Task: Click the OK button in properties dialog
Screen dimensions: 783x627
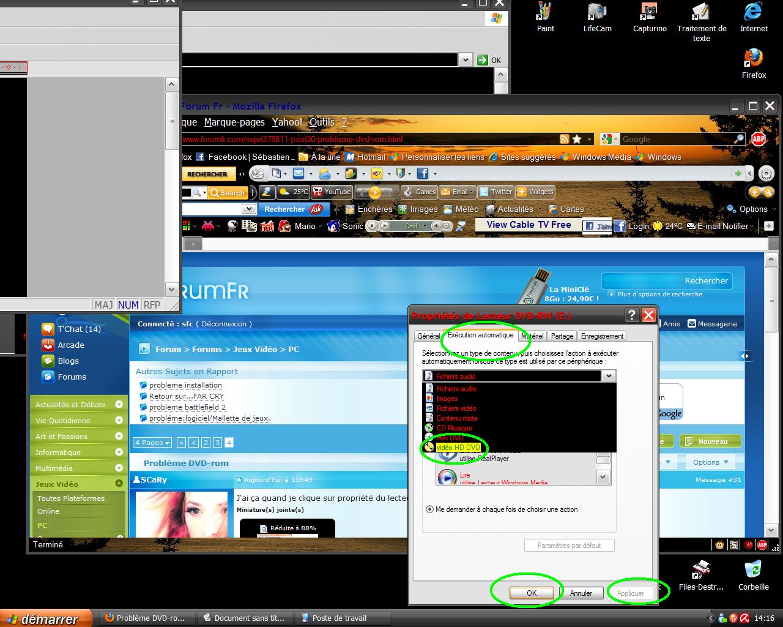Action: point(532,593)
